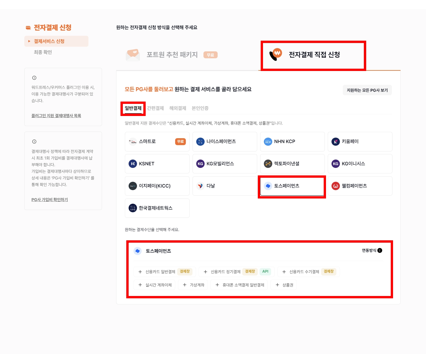Add 신용카드 일반결제 payment method
This screenshot has width=426, height=354.
click(165, 272)
